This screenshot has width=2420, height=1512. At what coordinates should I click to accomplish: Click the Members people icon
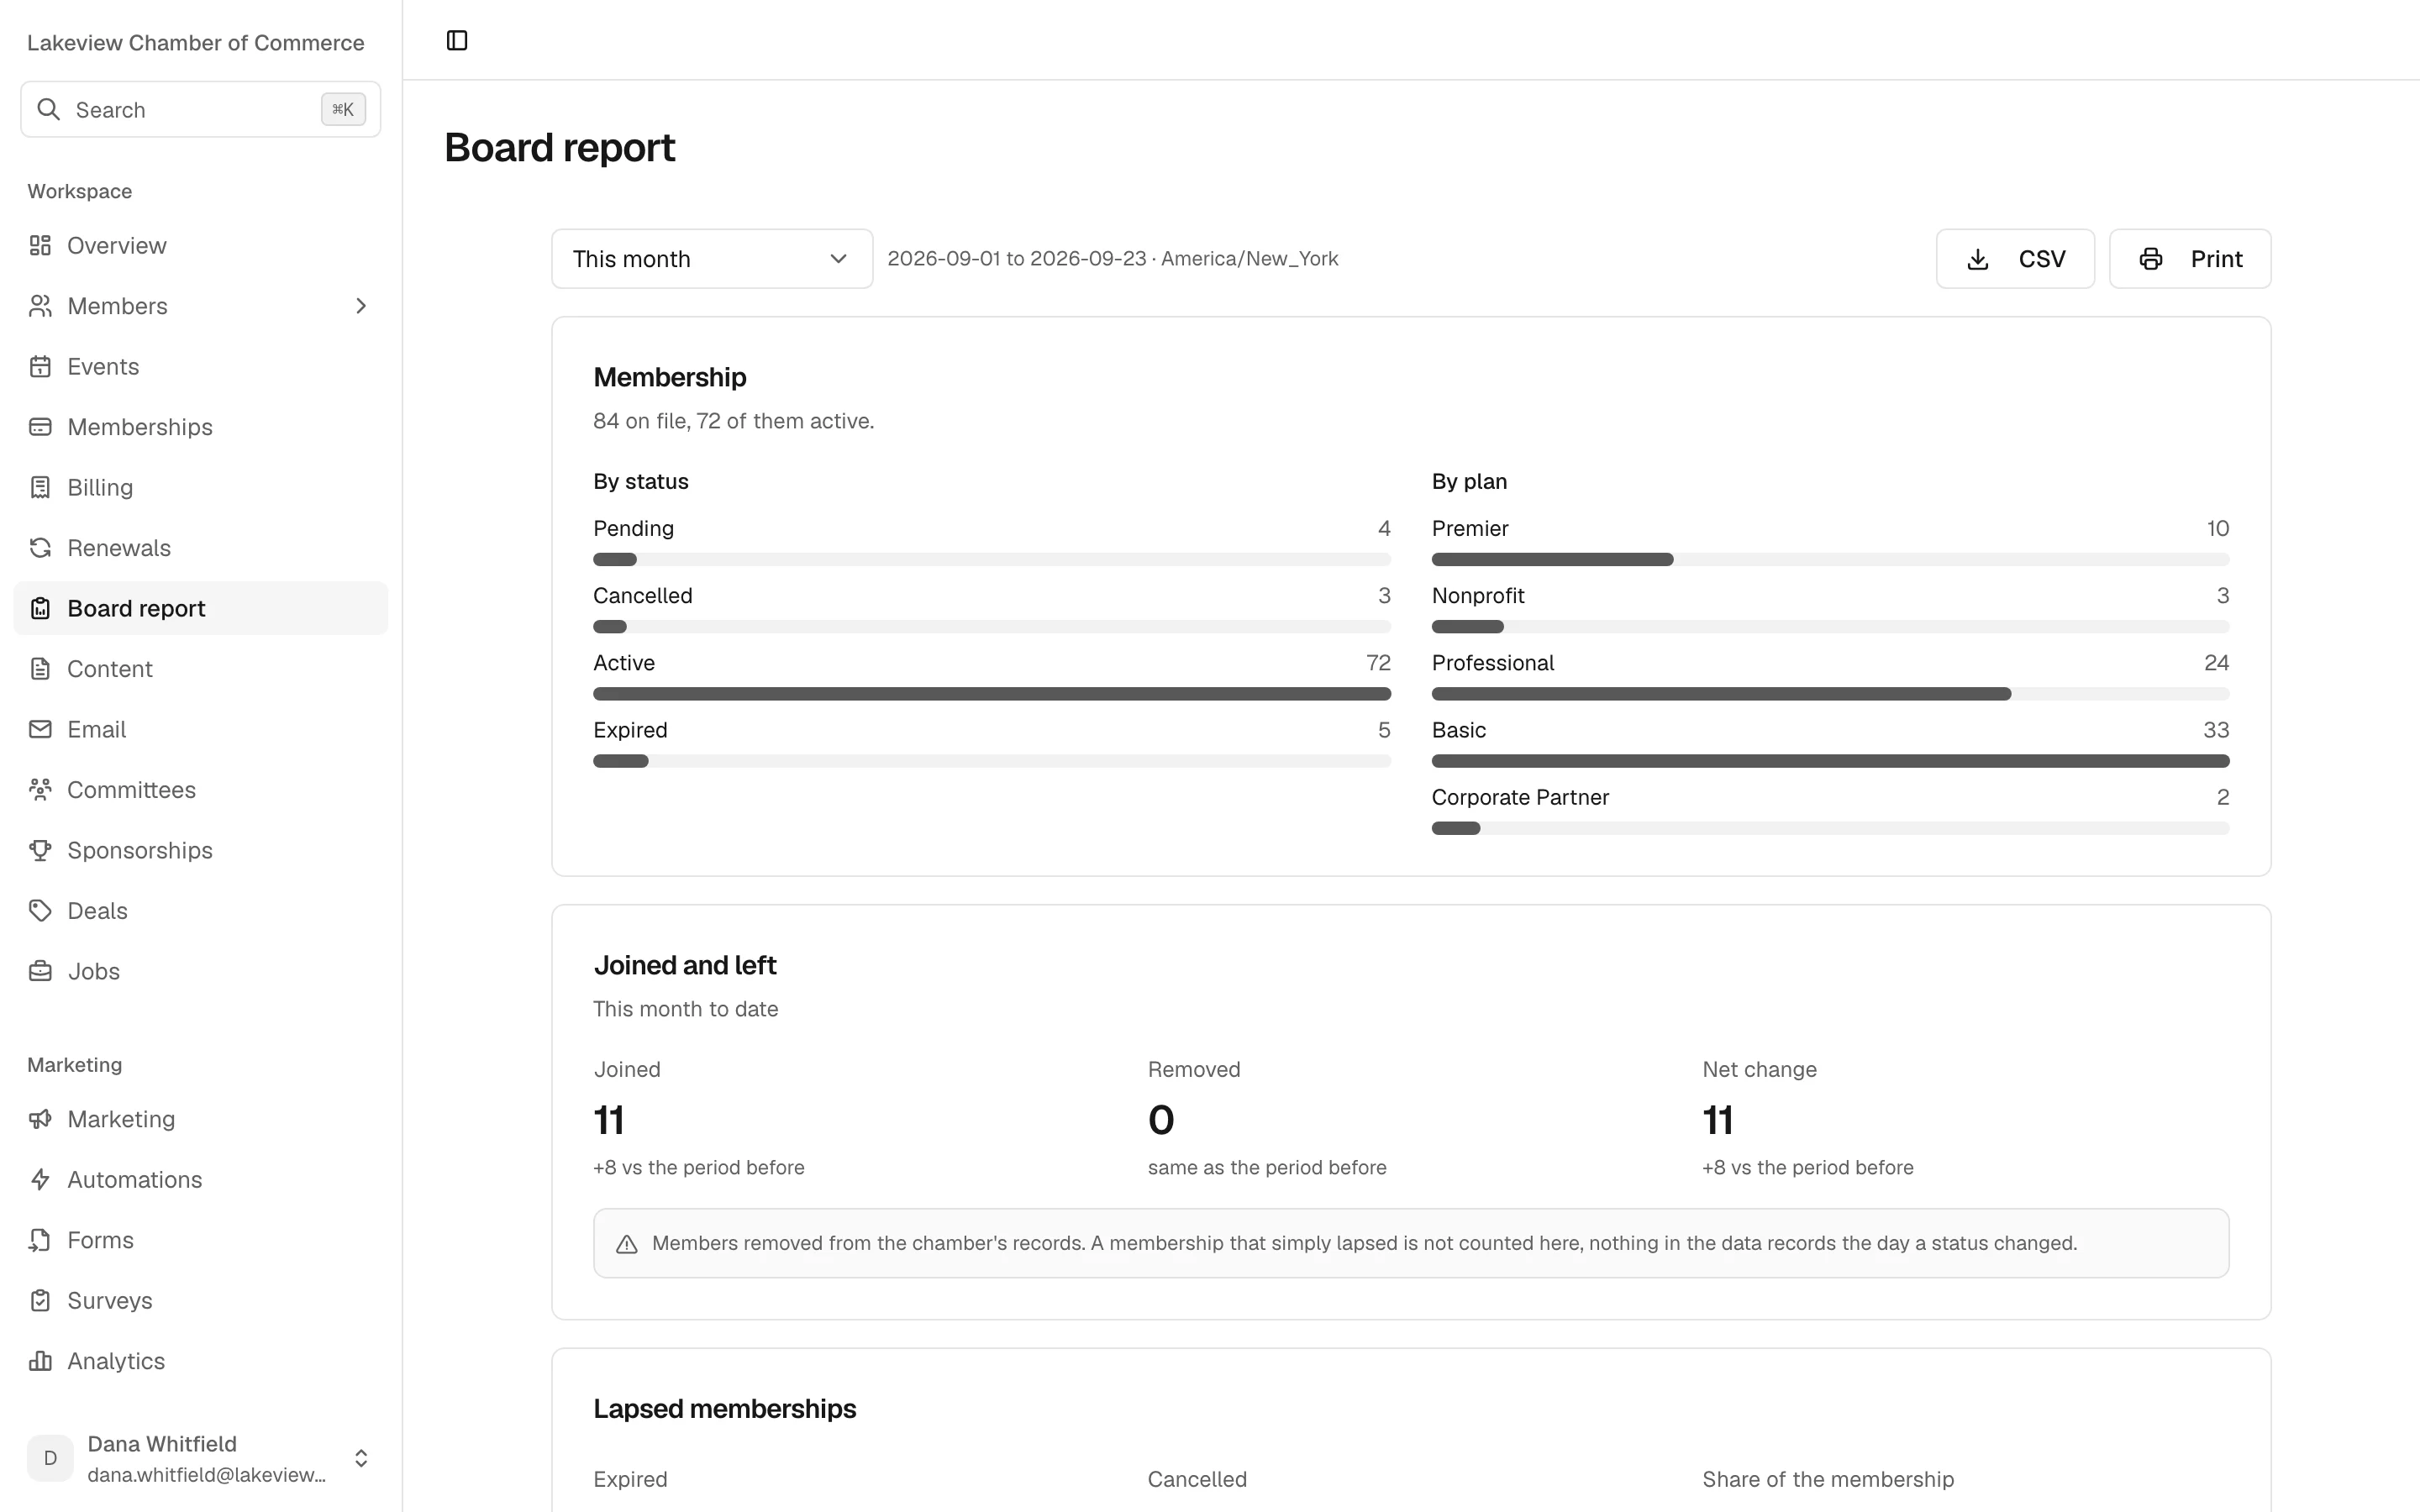tap(40, 306)
